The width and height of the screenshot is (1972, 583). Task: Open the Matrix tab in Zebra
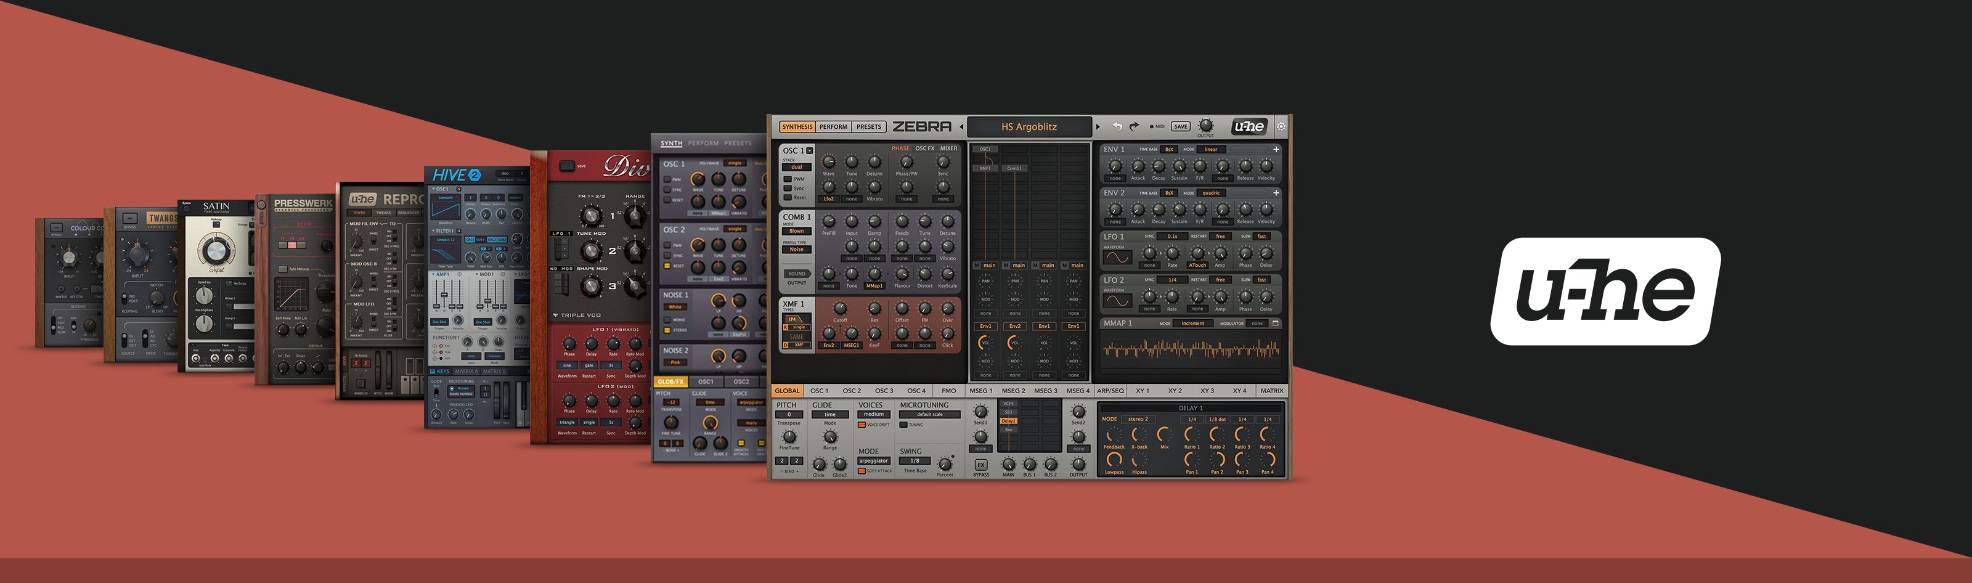pyautogui.click(x=1271, y=391)
